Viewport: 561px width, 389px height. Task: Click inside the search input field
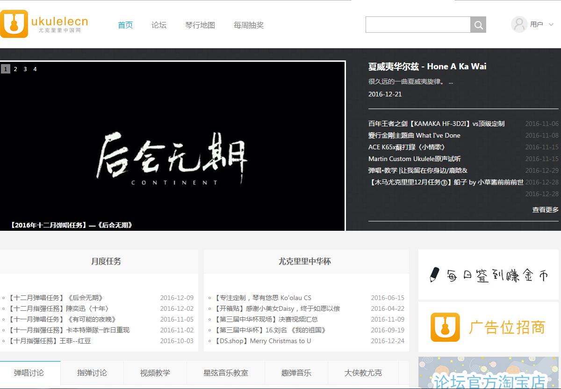click(x=418, y=25)
